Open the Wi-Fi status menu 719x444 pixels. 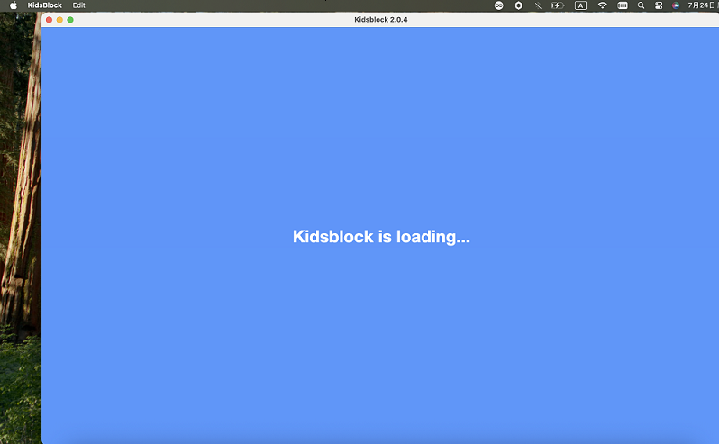602,5
